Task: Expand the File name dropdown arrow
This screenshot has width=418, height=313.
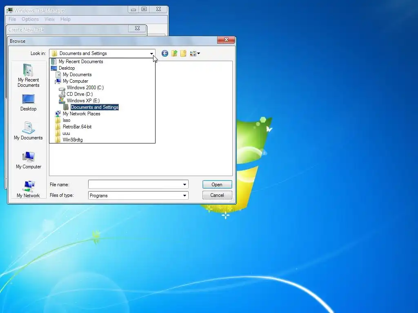Action: 185,185
